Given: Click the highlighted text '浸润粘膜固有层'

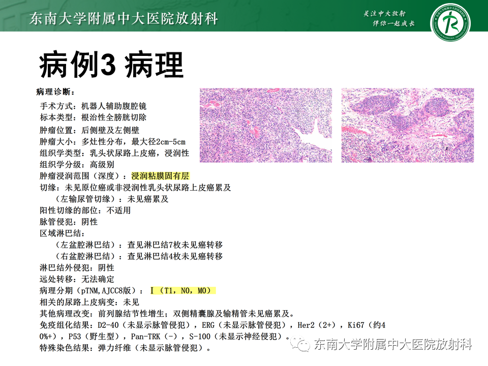Looking at the screenshot, I should click(x=160, y=176).
